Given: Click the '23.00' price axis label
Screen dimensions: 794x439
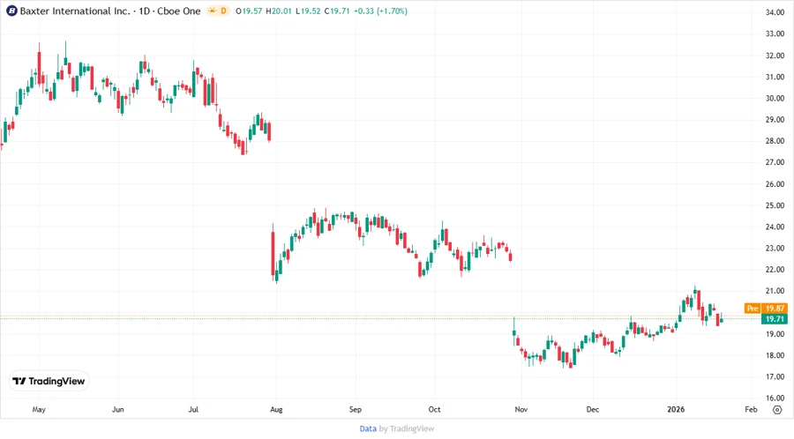Looking at the screenshot, I should click(775, 248).
